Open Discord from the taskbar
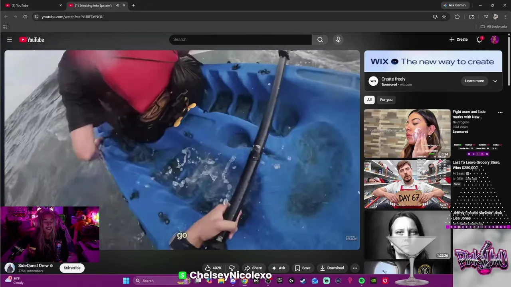Image resolution: width=511 pixels, height=287 pixels. tap(233, 281)
